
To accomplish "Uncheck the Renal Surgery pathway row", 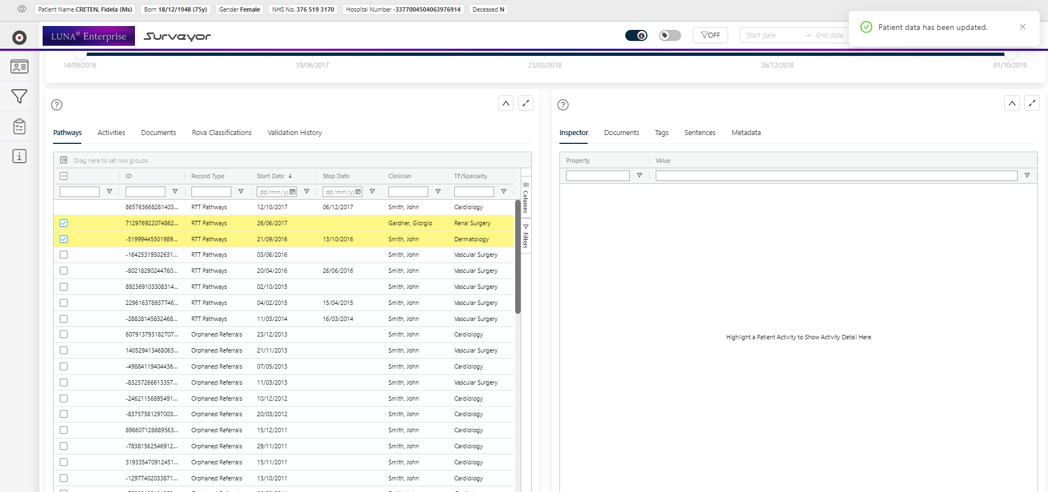I will [64, 223].
